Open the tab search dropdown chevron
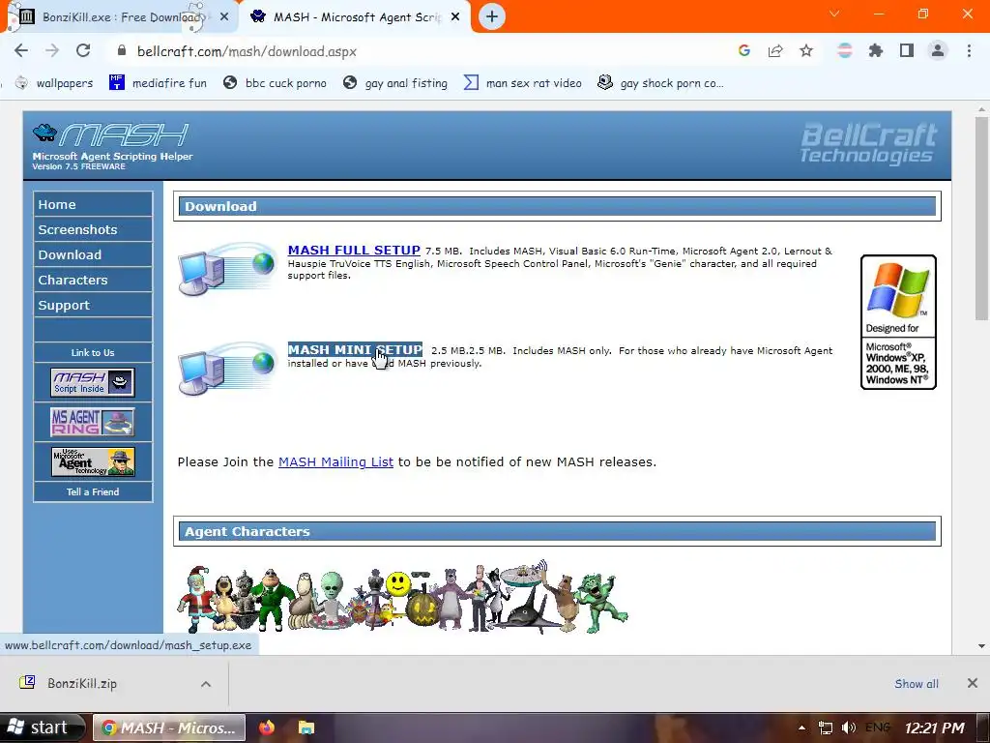Screen dimensions: 990x743 coord(834,14)
